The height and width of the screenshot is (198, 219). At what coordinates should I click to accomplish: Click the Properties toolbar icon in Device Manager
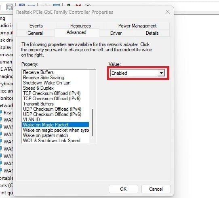[x=9, y=7]
